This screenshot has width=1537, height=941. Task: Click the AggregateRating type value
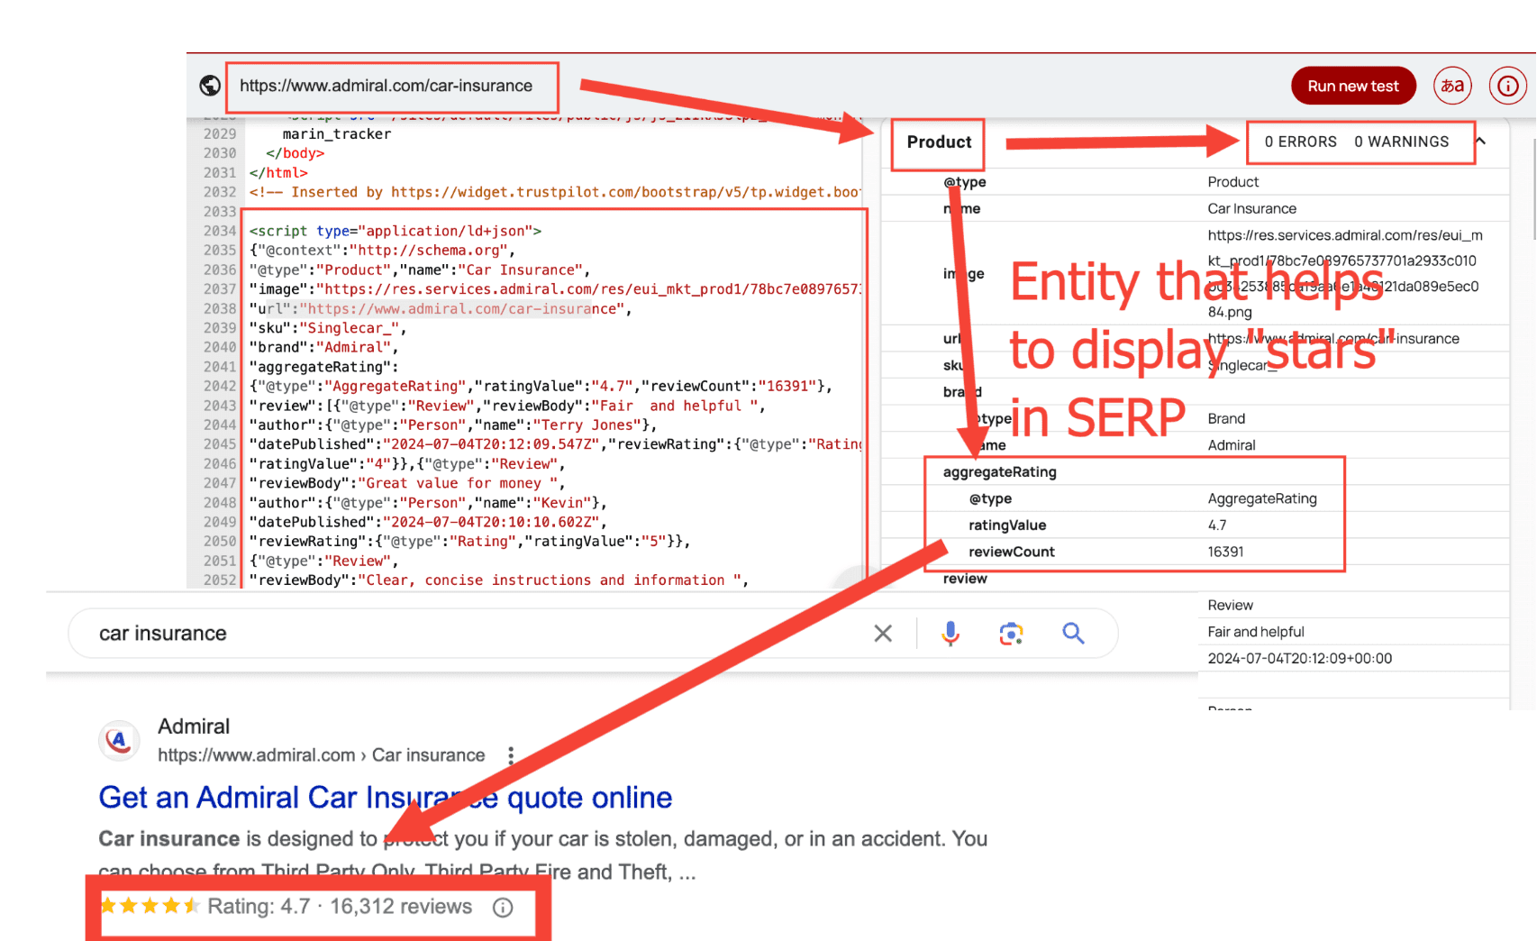pos(1262,499)
